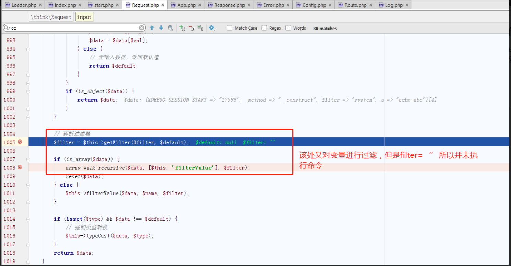
Task: Click the \think\Request breadcrumb
Action: (52, 17)
